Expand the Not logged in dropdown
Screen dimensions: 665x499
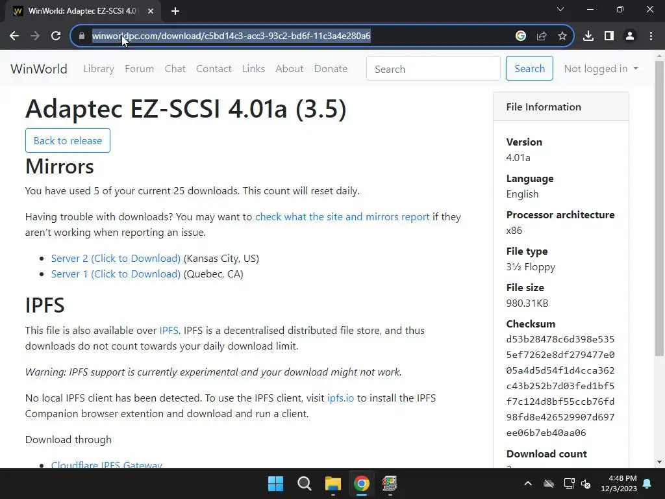click(x=601, y=69)
